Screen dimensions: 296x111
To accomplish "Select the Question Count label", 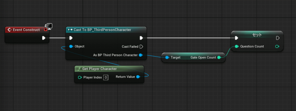I will point(252,46).
